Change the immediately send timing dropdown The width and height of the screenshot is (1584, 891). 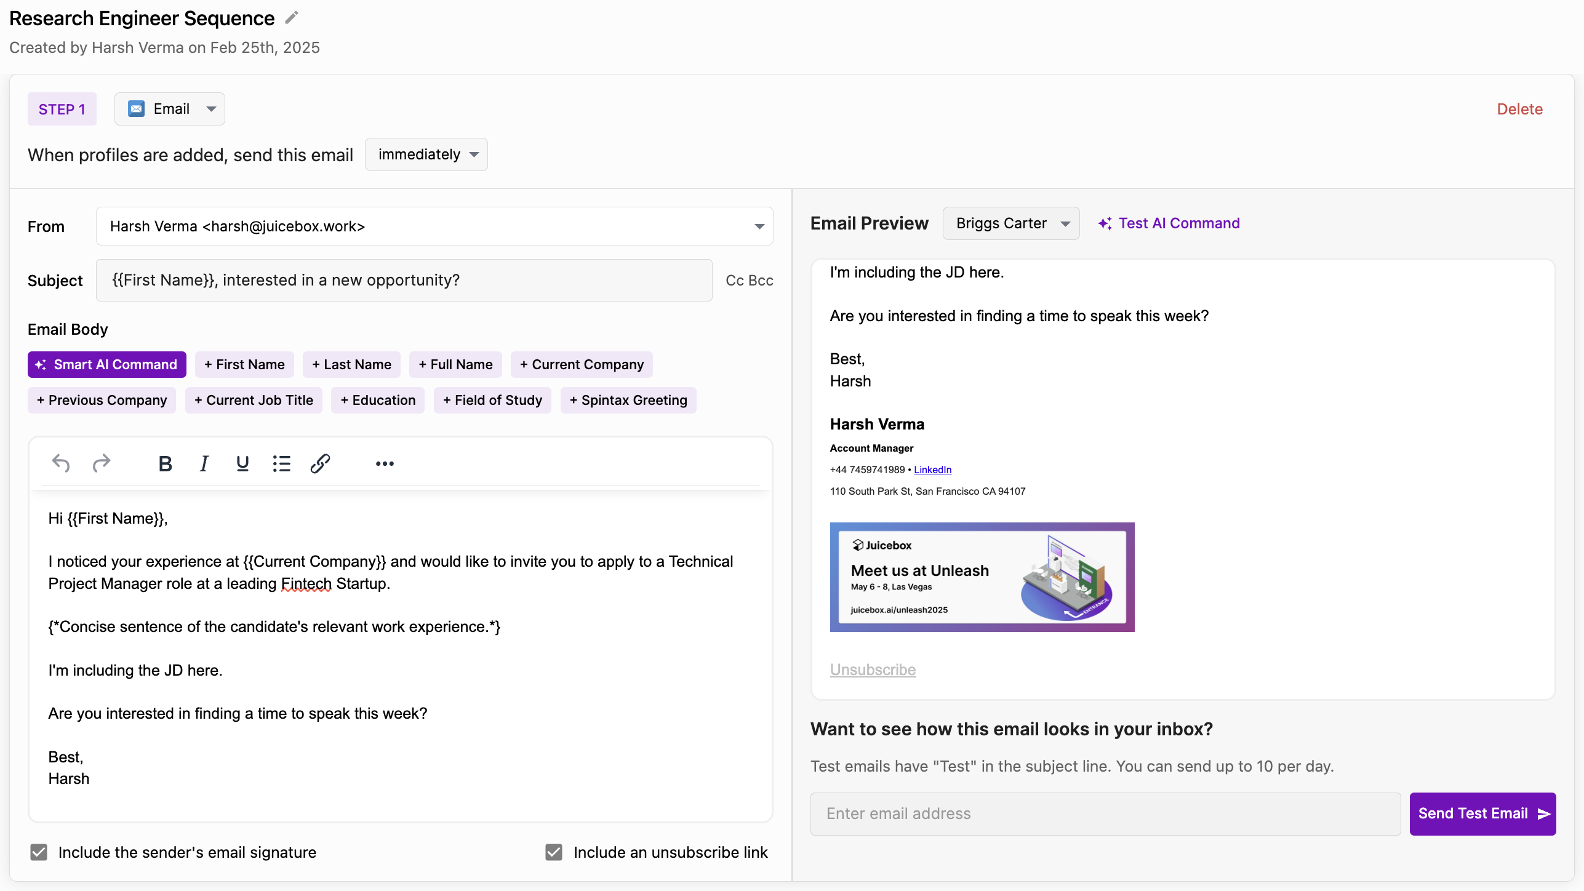pos(426,154)
